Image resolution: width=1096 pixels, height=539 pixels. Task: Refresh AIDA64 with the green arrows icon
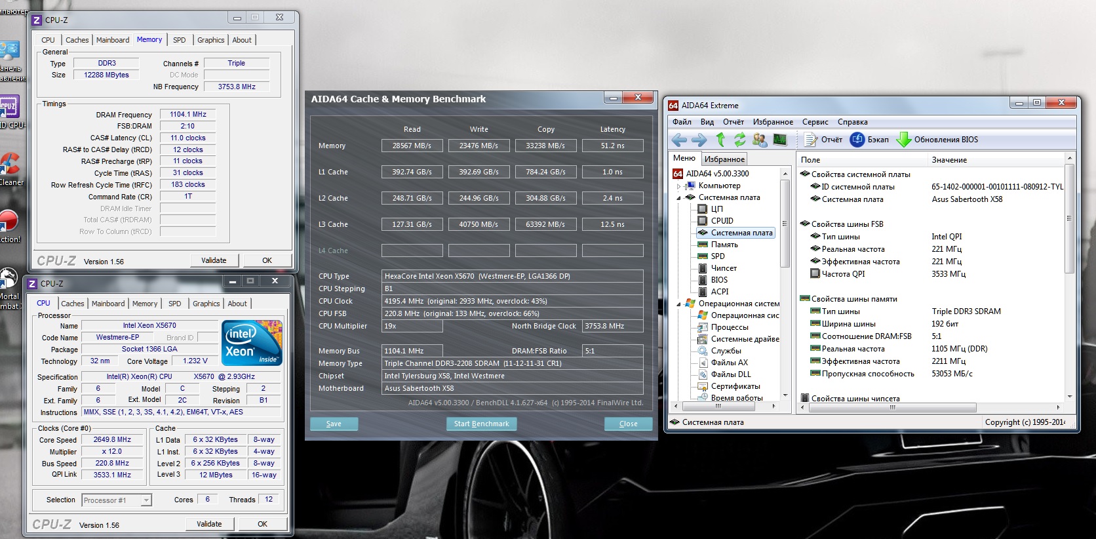pos(740,140)
